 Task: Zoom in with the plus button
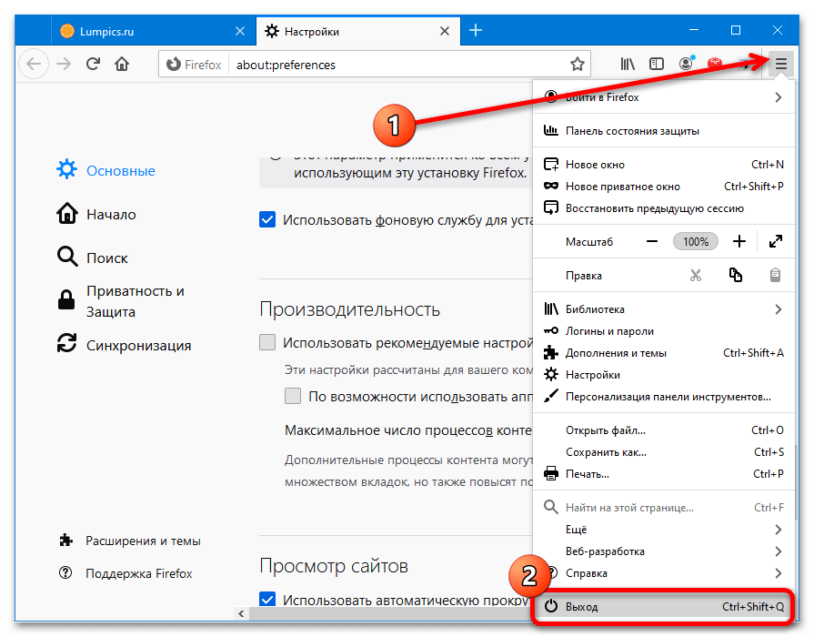739,241
